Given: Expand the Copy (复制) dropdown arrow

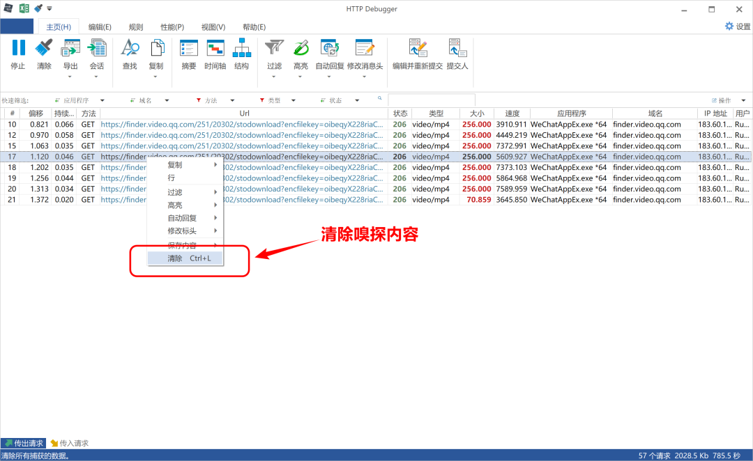Looking at the screenshot, I should 155,77.
